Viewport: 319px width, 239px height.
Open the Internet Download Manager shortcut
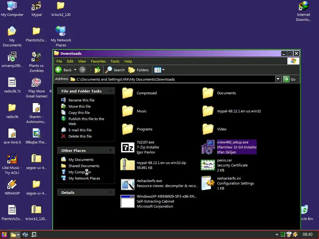(x=303, y=12)
